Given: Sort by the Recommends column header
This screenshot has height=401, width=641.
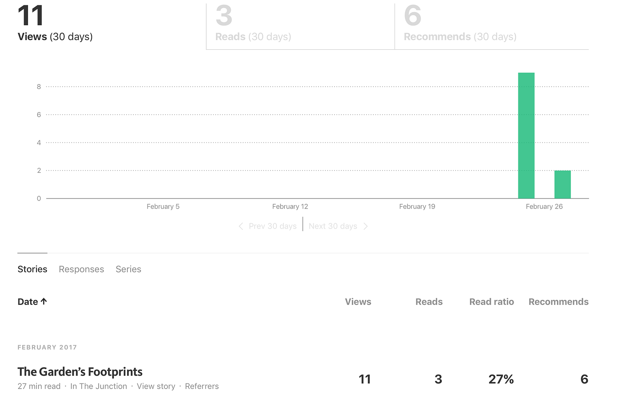Looking at the screenshot, I should (x=558, y=302).
